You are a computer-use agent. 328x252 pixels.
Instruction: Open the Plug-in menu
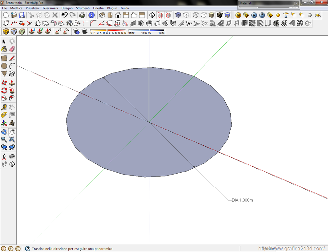[x=112, y=8]
